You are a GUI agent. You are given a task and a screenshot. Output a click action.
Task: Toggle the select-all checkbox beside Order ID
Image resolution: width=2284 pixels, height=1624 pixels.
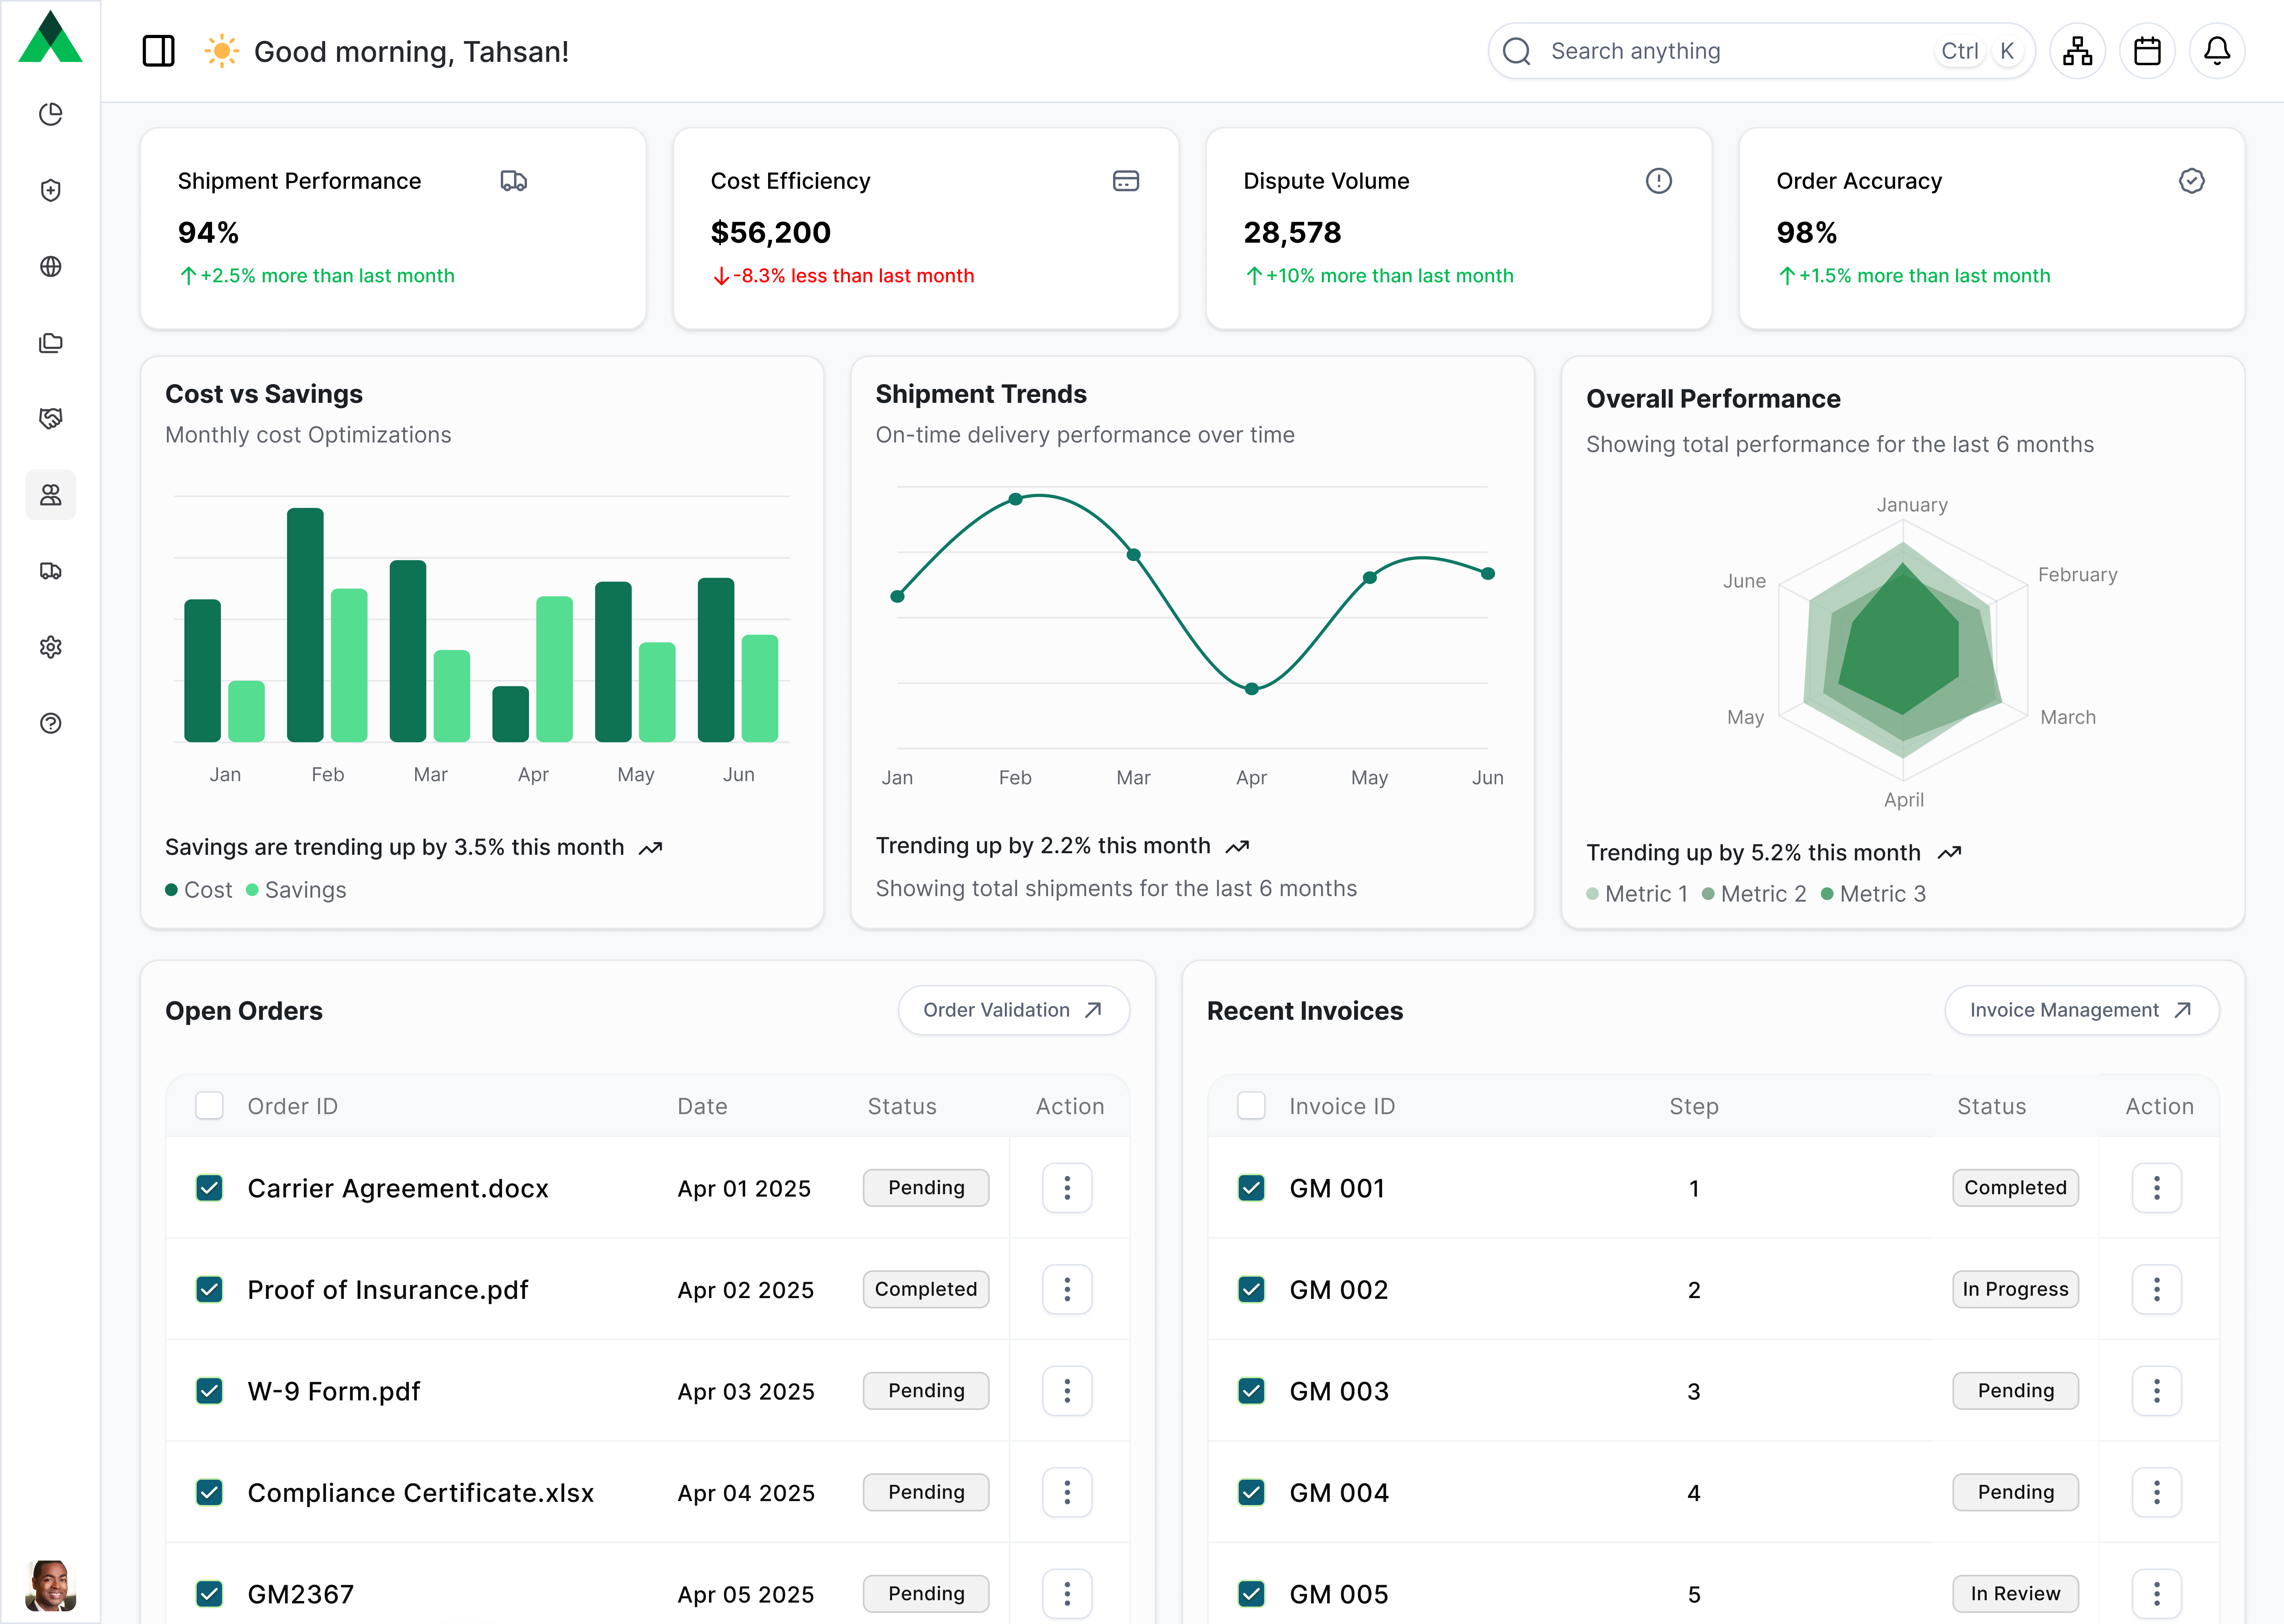[209, 1106]
